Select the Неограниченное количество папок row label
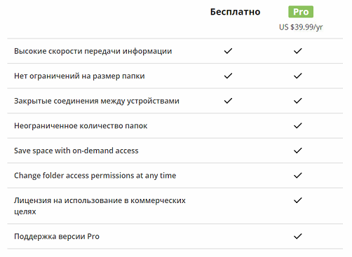This screenshot has height=257, width=352. coord(81,126)
